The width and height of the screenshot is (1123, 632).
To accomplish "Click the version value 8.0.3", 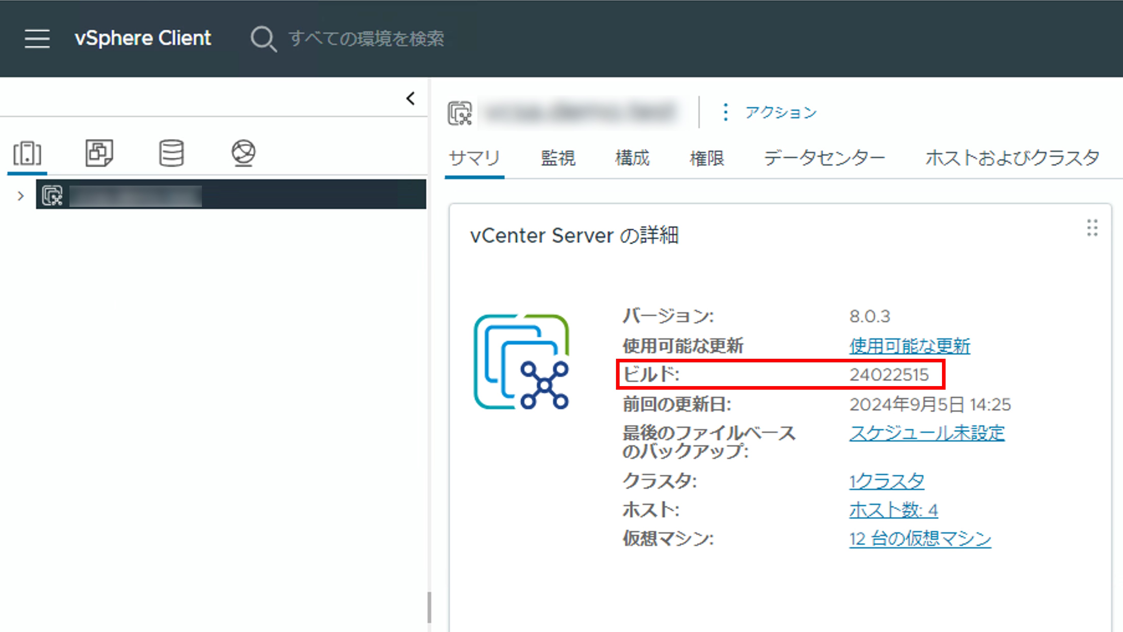I will 870,316.
